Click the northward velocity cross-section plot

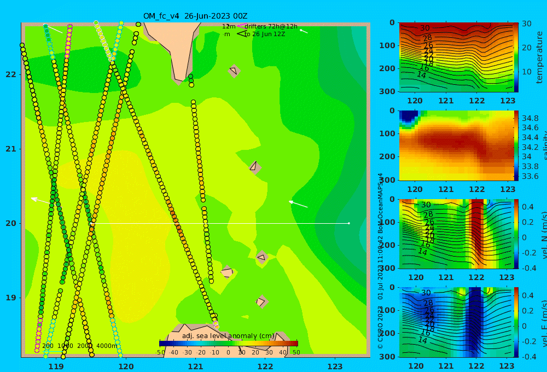[x=456, y=234]
